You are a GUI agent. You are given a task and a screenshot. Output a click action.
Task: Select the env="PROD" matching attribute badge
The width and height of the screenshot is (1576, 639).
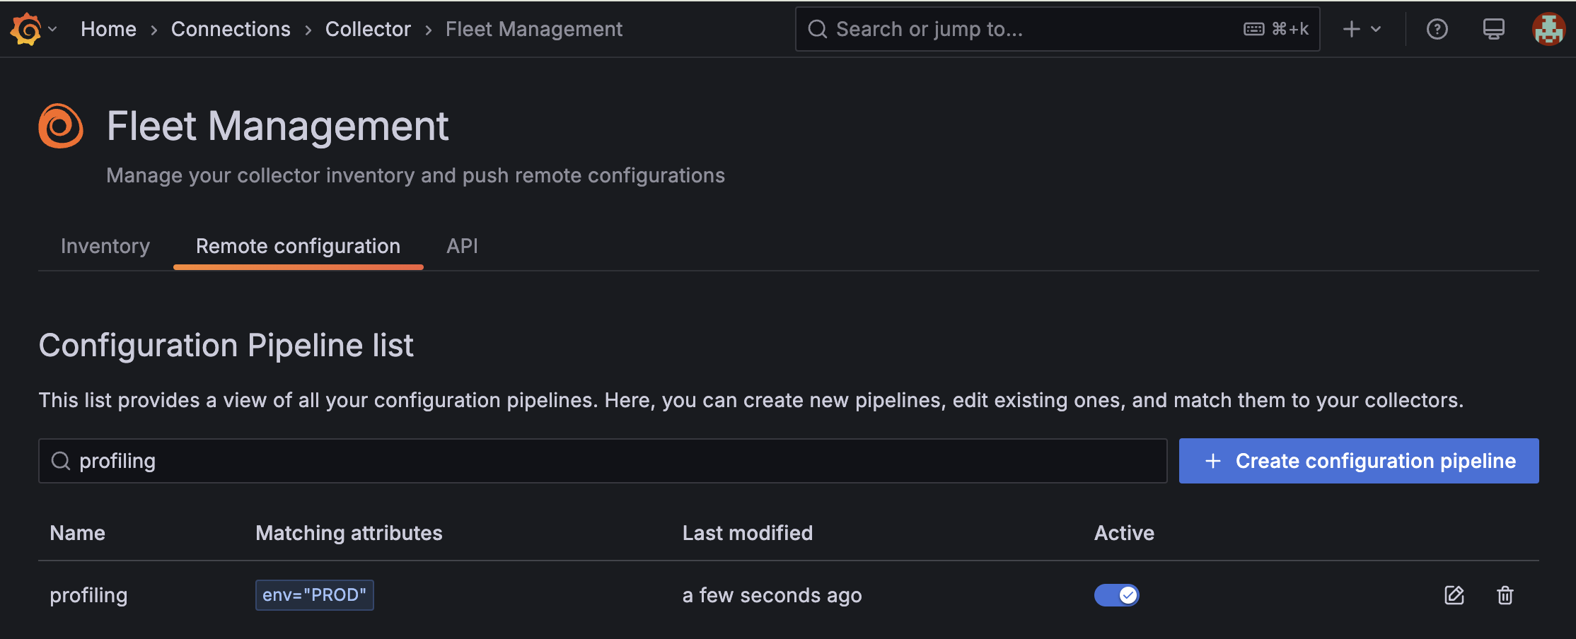point(314,594)
